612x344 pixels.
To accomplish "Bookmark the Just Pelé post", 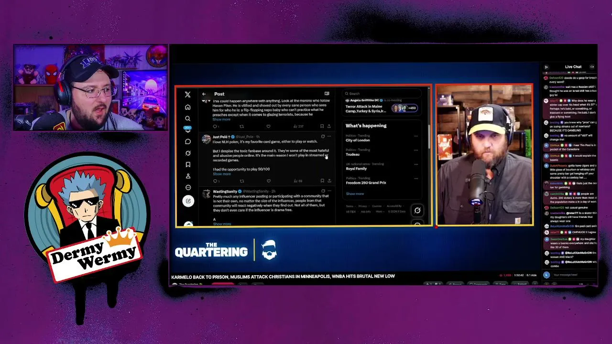I will pyautogui.click(x=322, y=181).
